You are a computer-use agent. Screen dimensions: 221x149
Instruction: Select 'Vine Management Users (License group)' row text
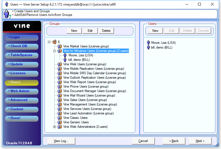point(90,104)
